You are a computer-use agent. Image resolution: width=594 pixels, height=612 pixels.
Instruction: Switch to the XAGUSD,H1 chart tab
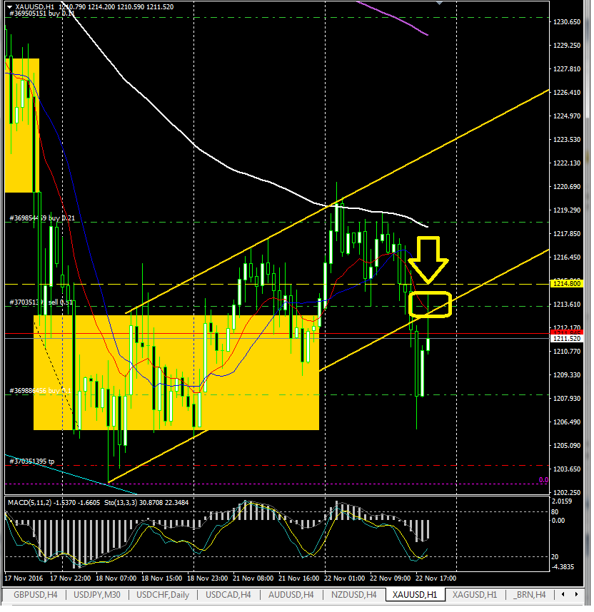point(475,595)
